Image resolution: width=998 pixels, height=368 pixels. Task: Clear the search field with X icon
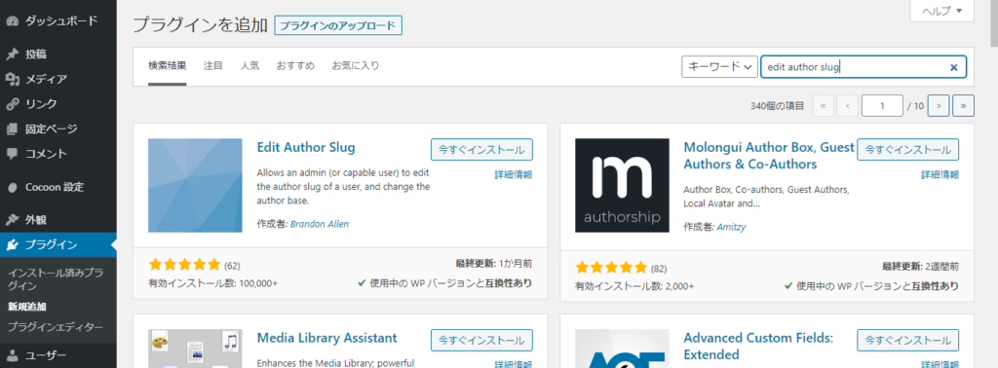tap(953, 67)
